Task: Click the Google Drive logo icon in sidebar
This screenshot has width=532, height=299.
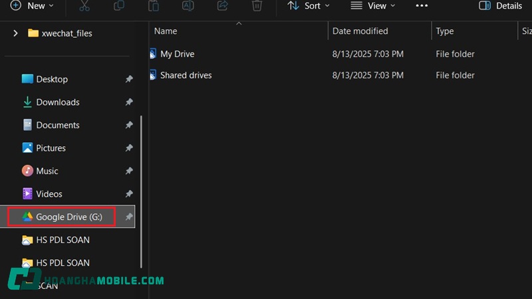Action: pos(27,217)
